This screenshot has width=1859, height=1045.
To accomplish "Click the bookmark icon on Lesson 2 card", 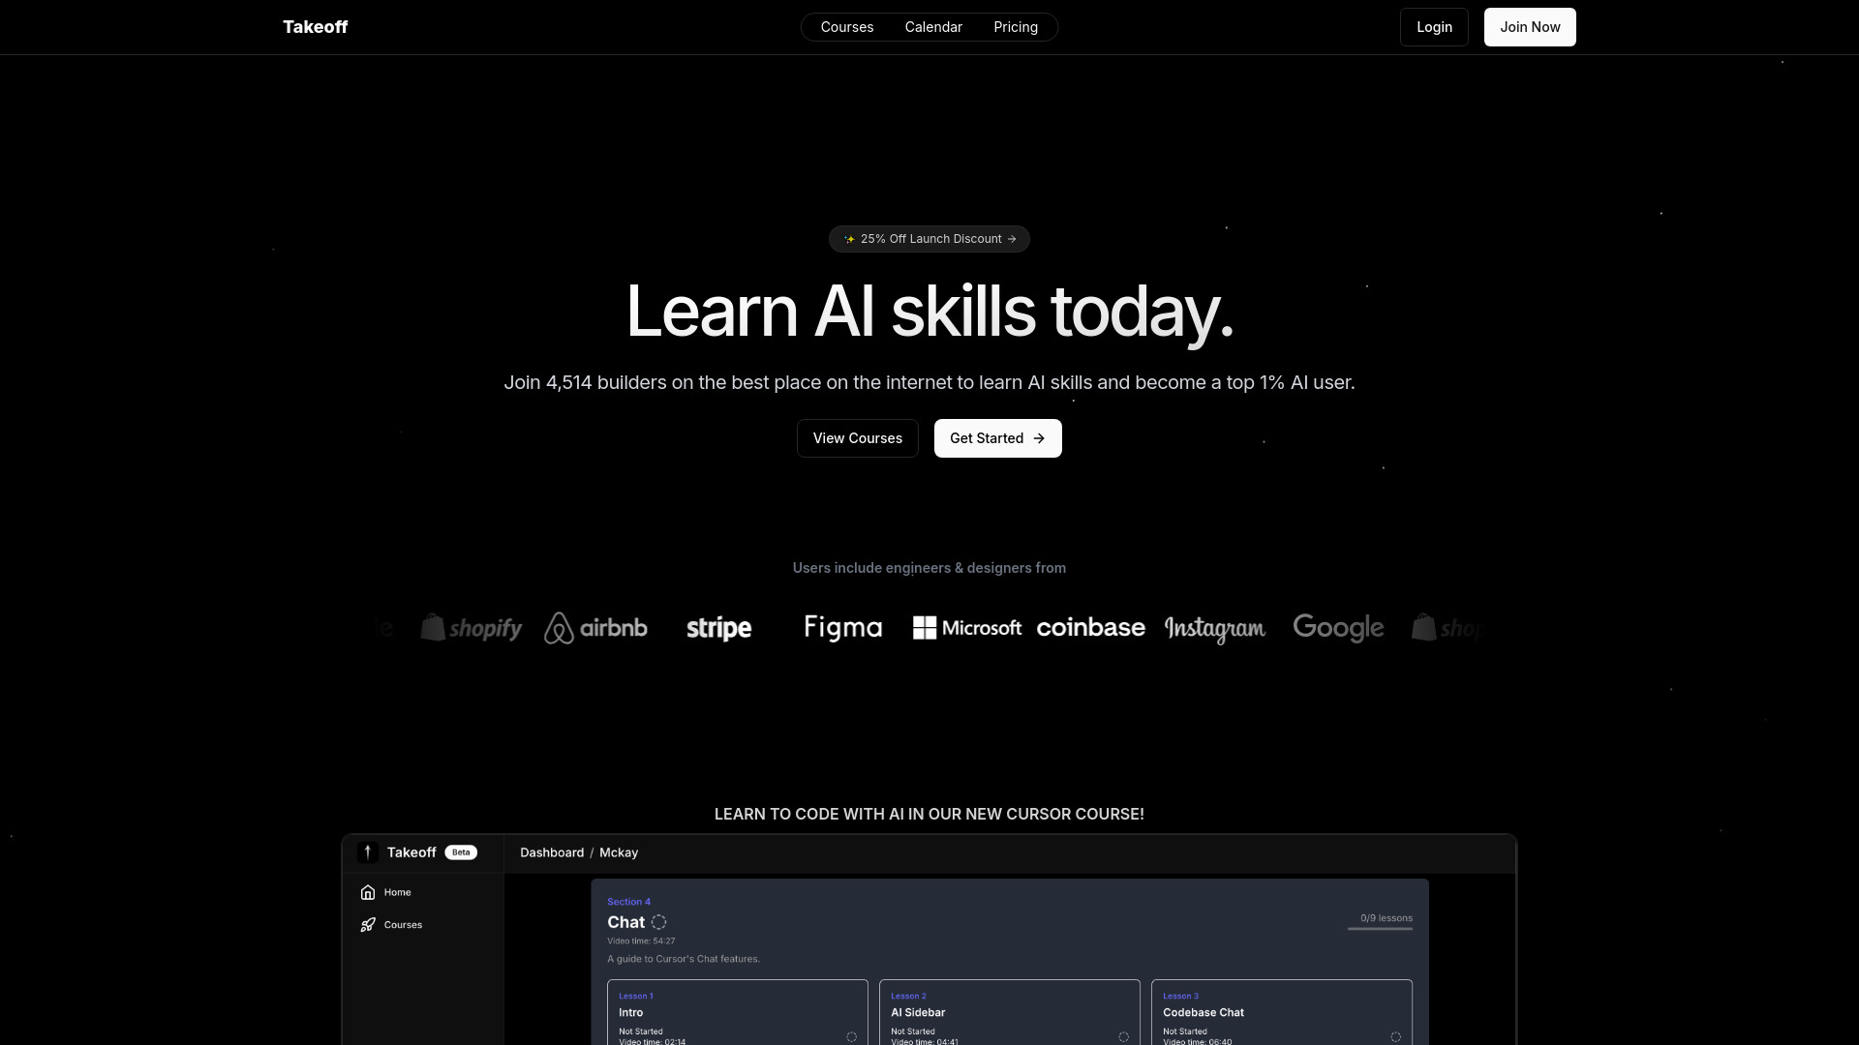I will 1122,1036.
